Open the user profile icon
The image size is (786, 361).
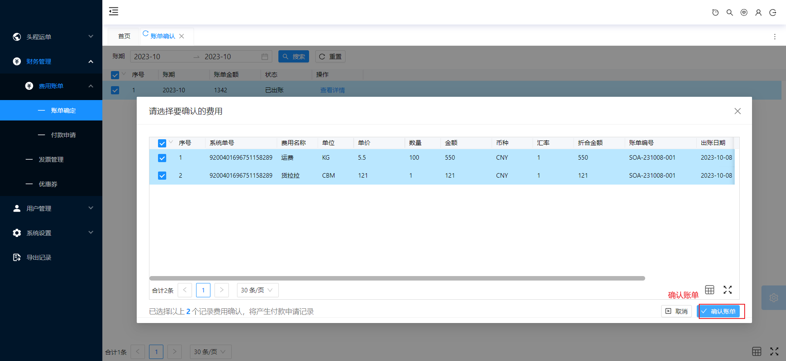coord(758,13)
